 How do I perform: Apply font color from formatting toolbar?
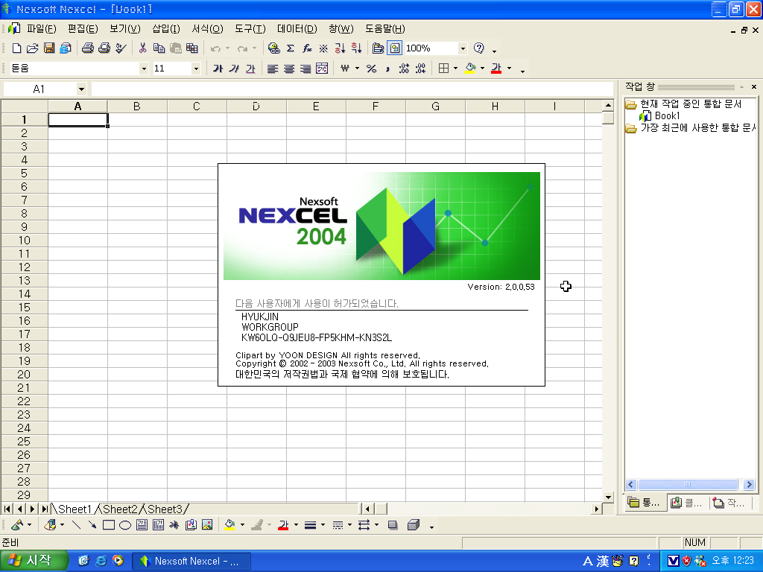pyautogui.click(x=496, y=69)
